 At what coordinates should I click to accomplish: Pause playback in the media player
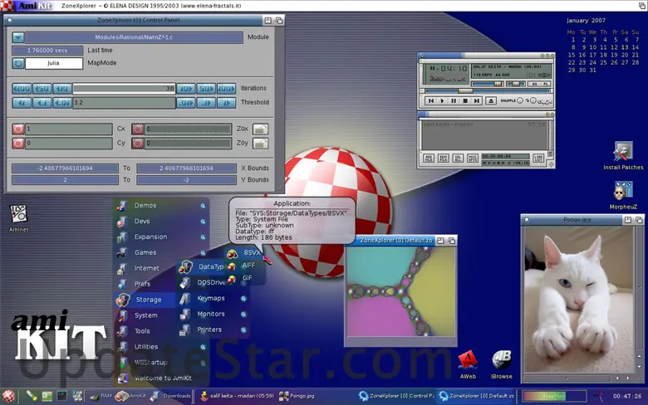[x=454, y=100]
